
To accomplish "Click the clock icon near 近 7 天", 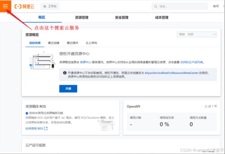I will point(206,107).
